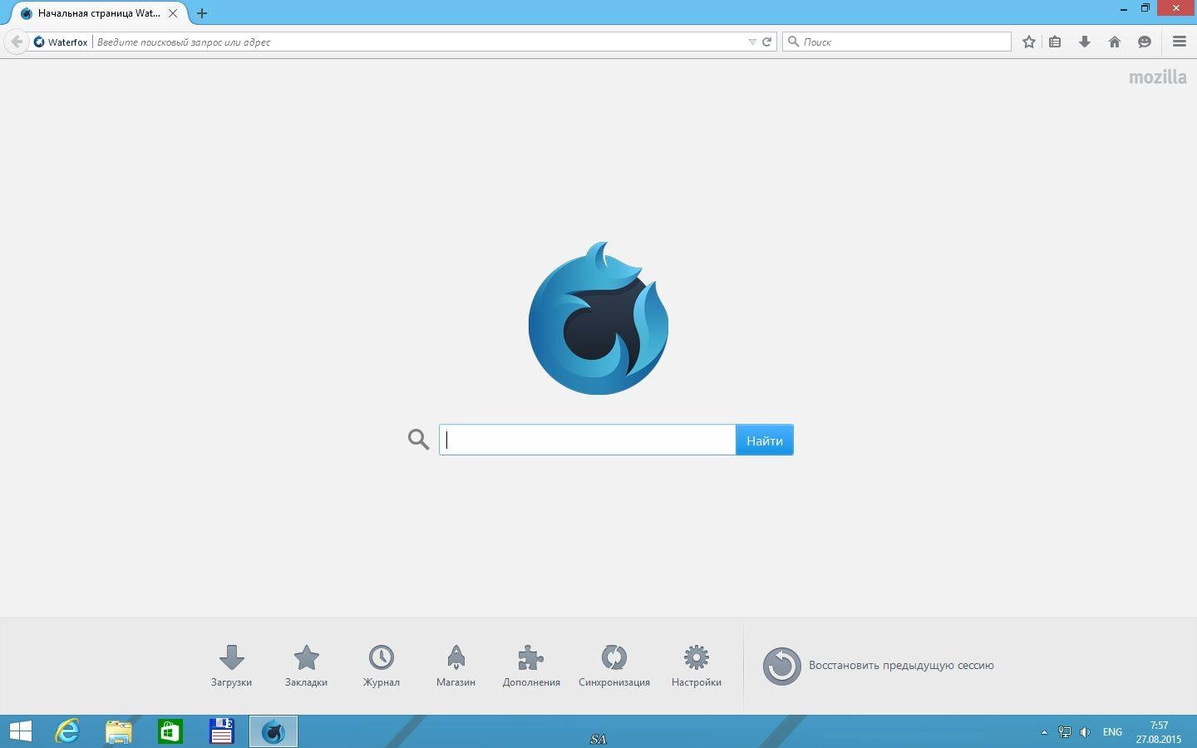
Task: Open the downloads arrow in toolbar
Action: 1085,42
